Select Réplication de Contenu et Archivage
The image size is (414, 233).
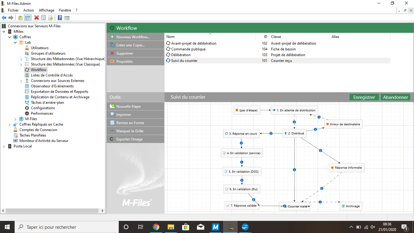point(60,97)
